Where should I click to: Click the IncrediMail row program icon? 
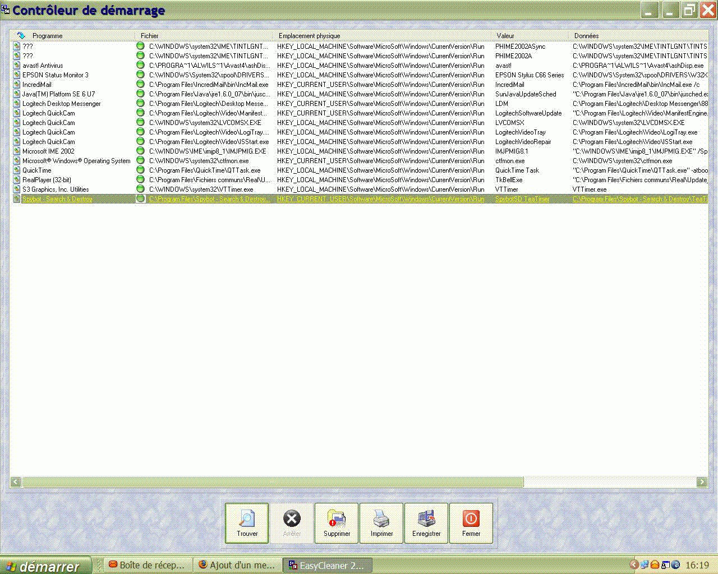pyautogui.click(x=17, y=85)
